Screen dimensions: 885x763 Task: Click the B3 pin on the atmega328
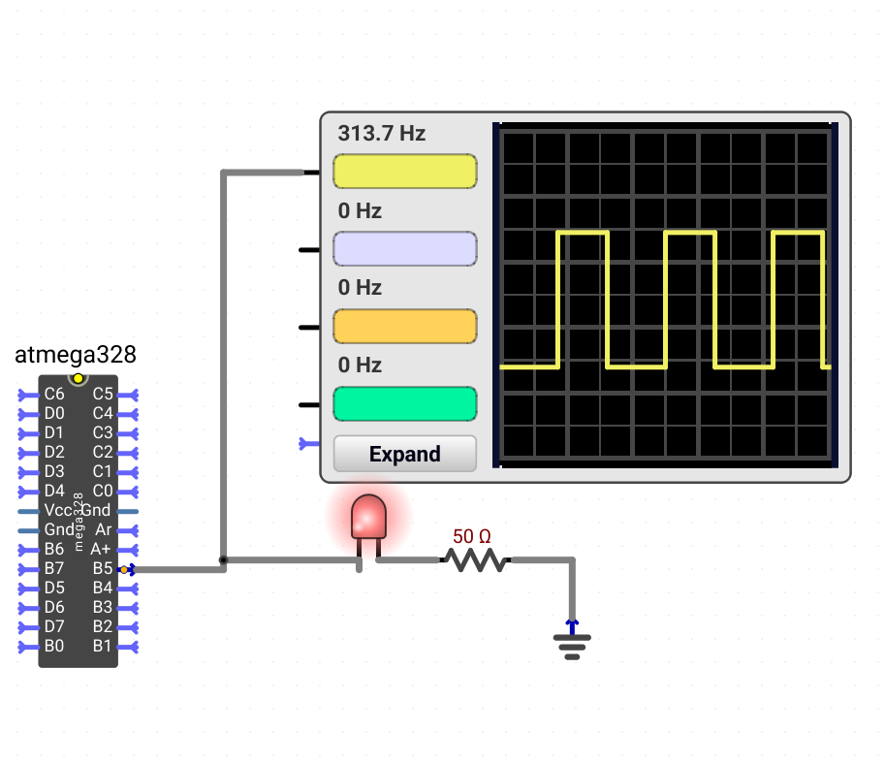[128, 609]
